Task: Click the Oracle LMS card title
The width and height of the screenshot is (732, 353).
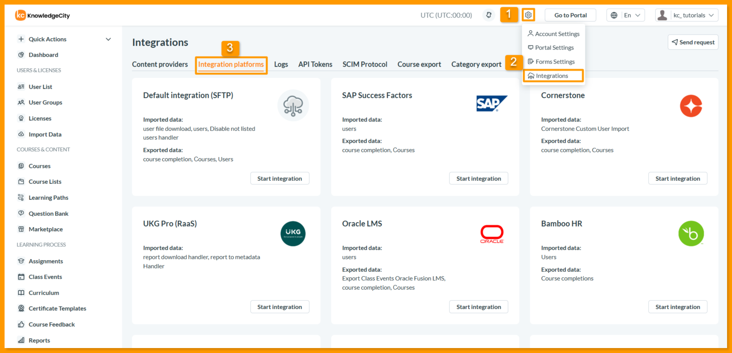Action: coord(362,224)
